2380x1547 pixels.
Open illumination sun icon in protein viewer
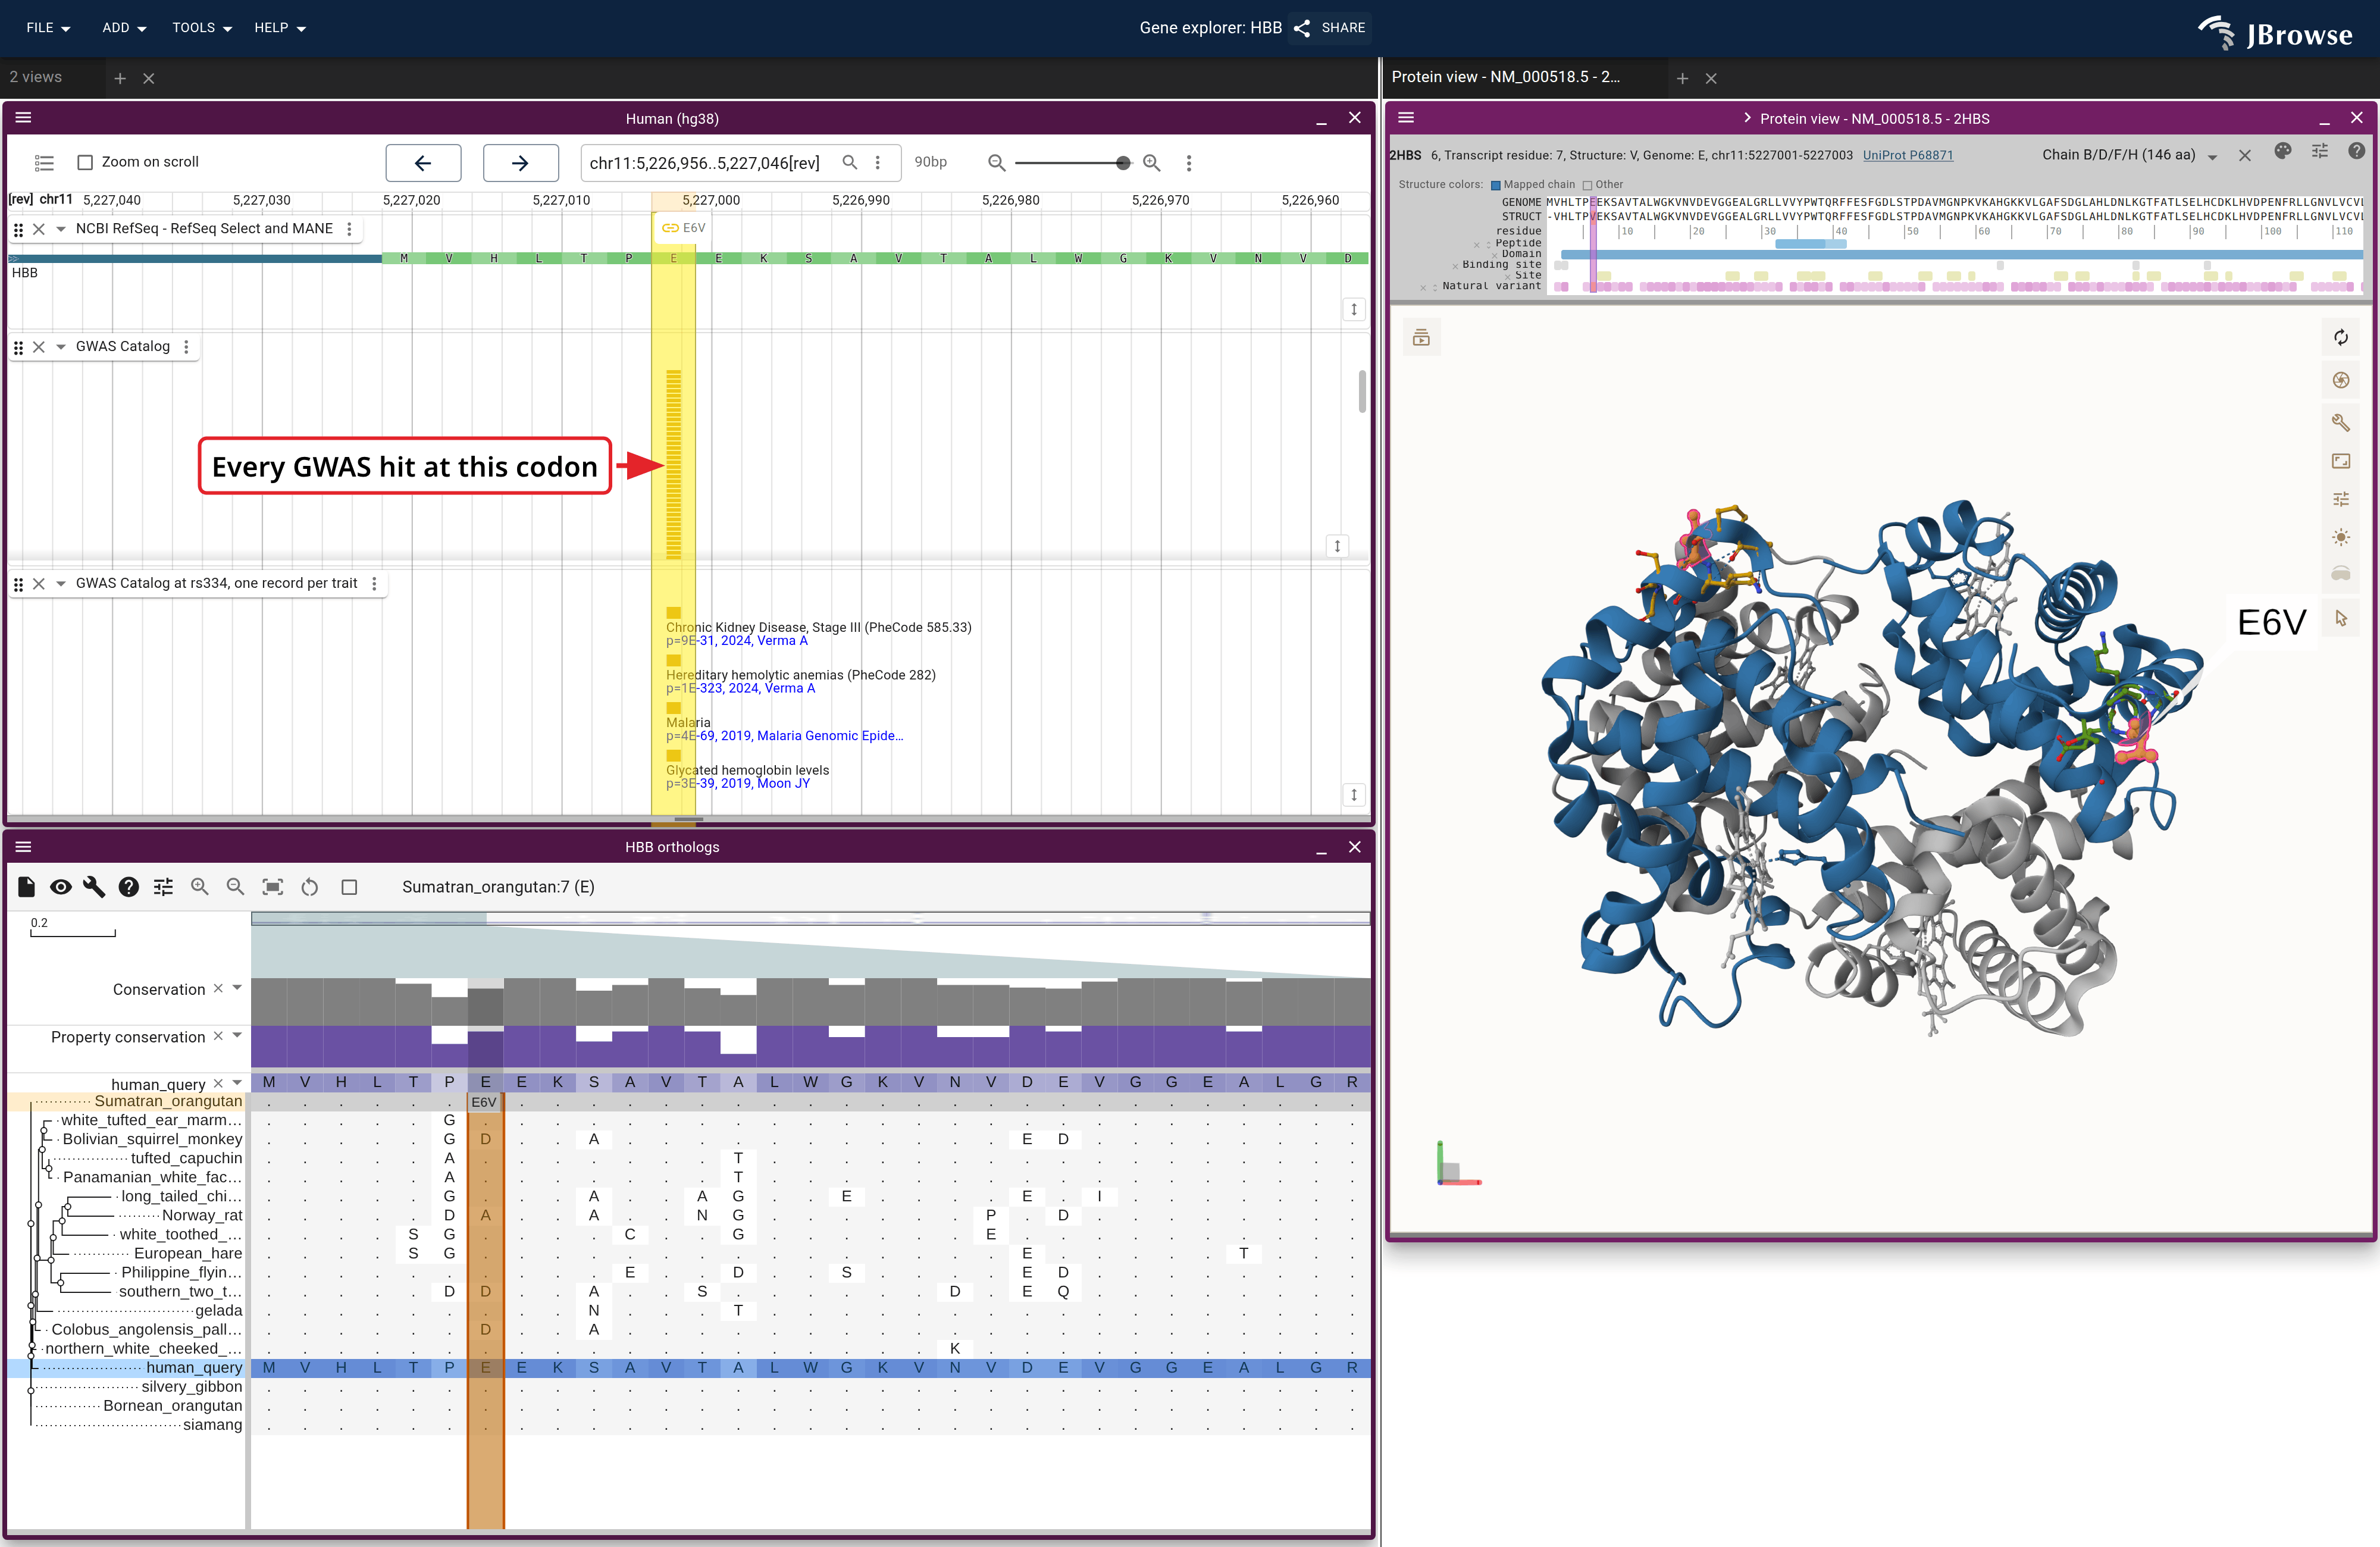pos(2341,537)
